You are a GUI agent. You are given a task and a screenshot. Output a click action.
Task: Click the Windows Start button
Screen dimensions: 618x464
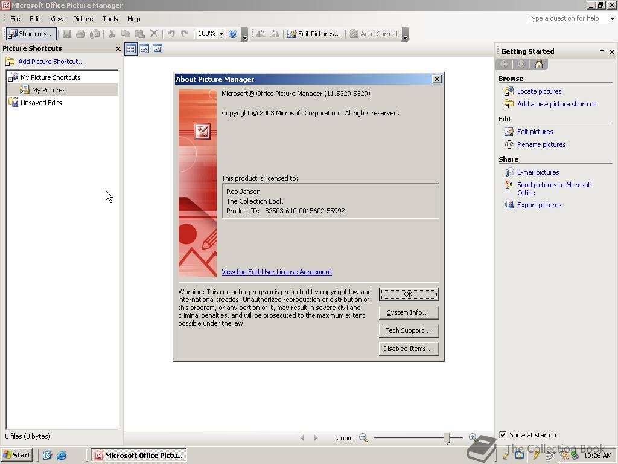click(x=16, y=455)
